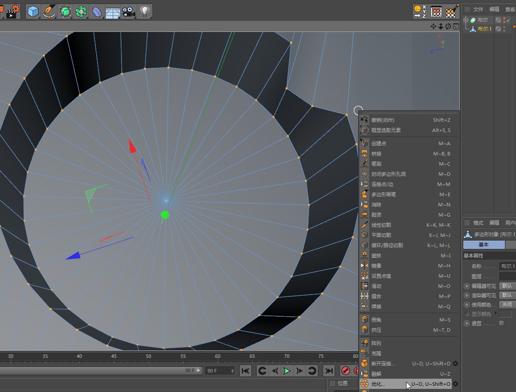516x392 pixels.
Task: Add a Camera object from toolbar
Action: click(129, 12)
